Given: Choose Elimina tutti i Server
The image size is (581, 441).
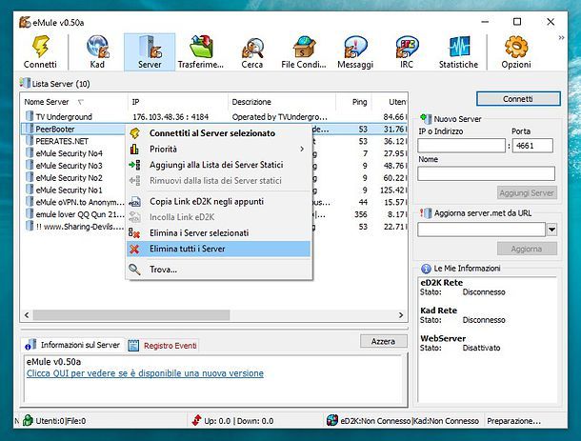Looking at the screenshot, I should pos(219,249).
